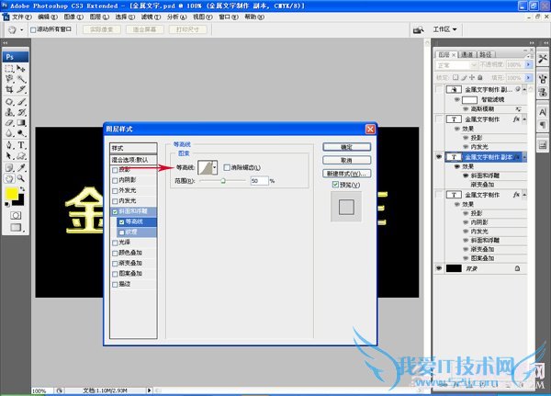The height and width of the screenshot is (396, 551).
Task: Toggle Quick Mask mode
Action: point(16,215)
